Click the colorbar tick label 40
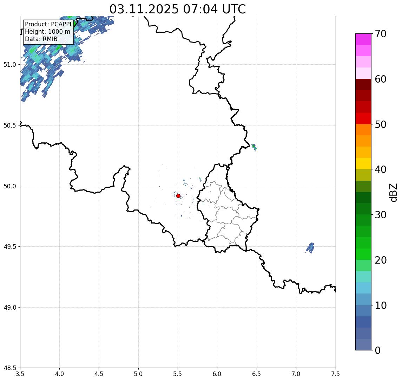The width and height of the screenshot is (402, 381). pyautogui.click(x=380, y=169)
